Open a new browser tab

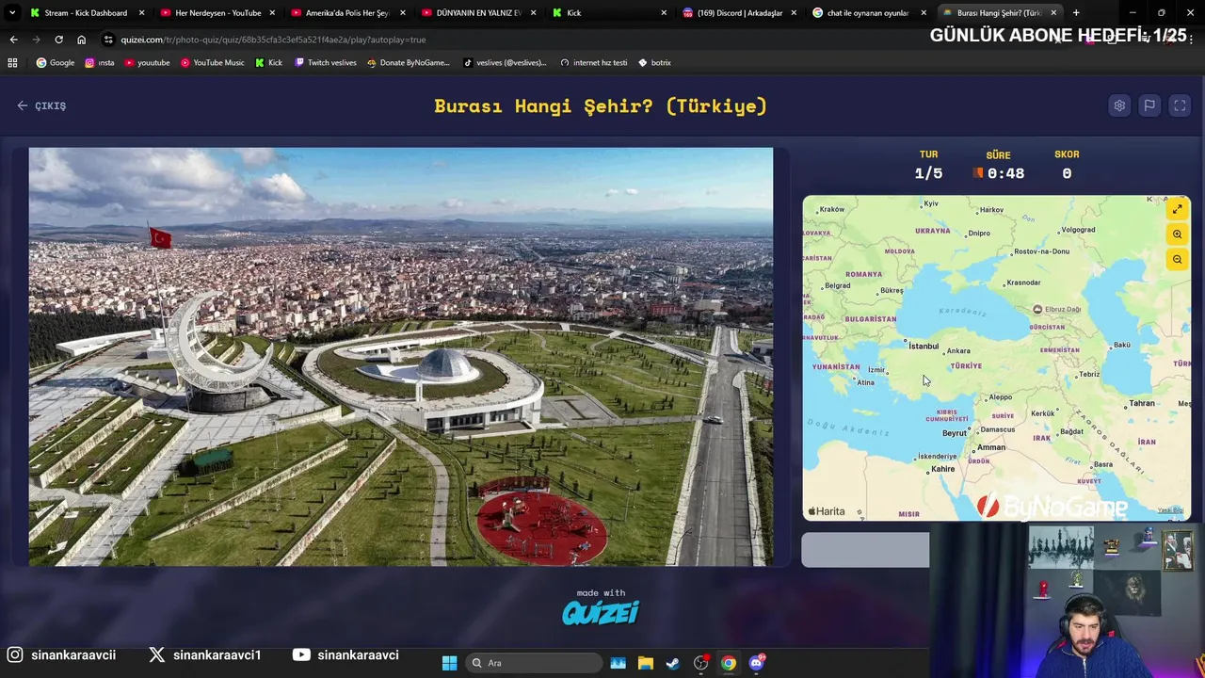(1076, 13)
